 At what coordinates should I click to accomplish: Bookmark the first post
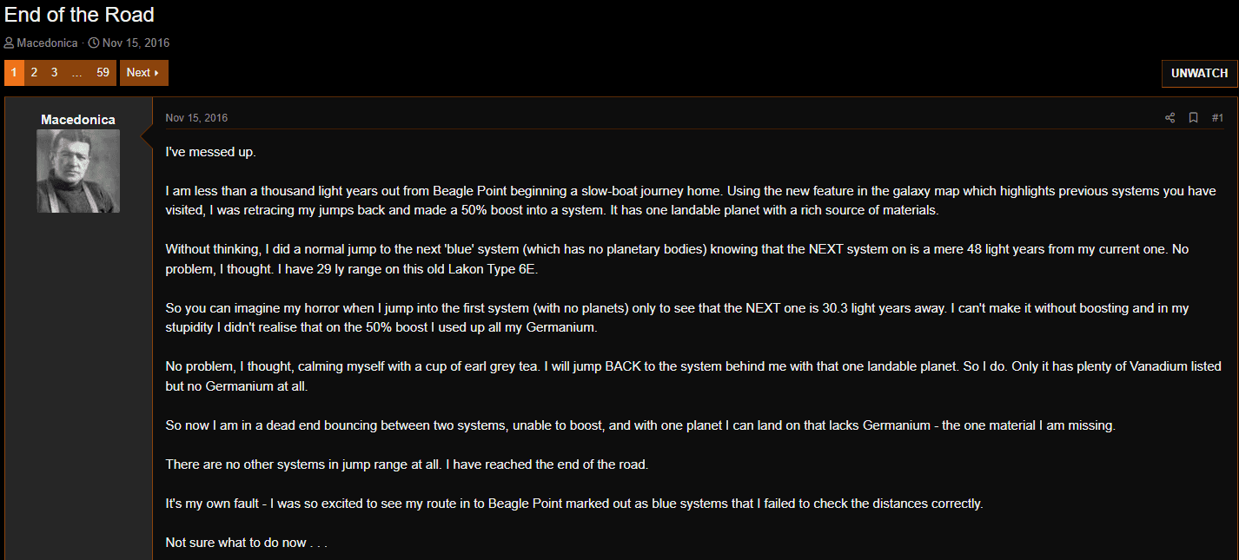pos(1194,118)
